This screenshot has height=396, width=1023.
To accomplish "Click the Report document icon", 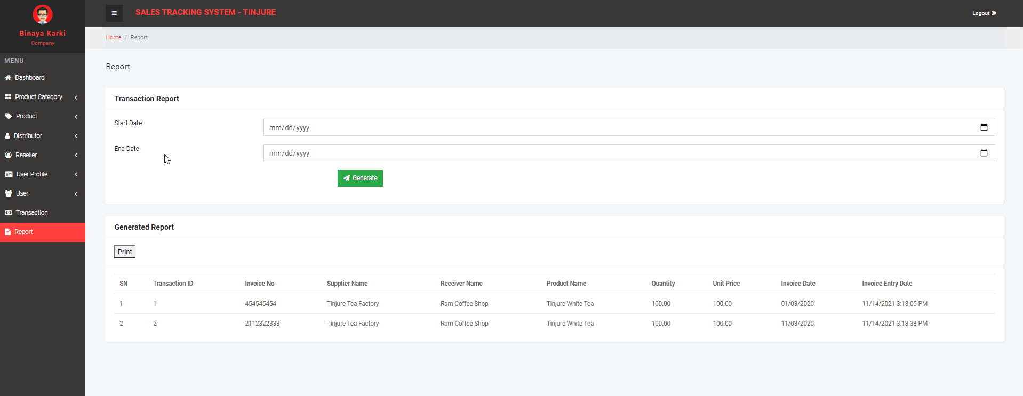I will 7,232.
